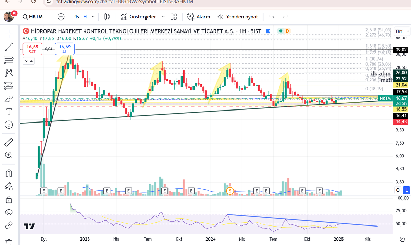411x245 pixels.
Task: Open the Alarm creation dialog
Action: pyautogui.click(x=199, y=16)
